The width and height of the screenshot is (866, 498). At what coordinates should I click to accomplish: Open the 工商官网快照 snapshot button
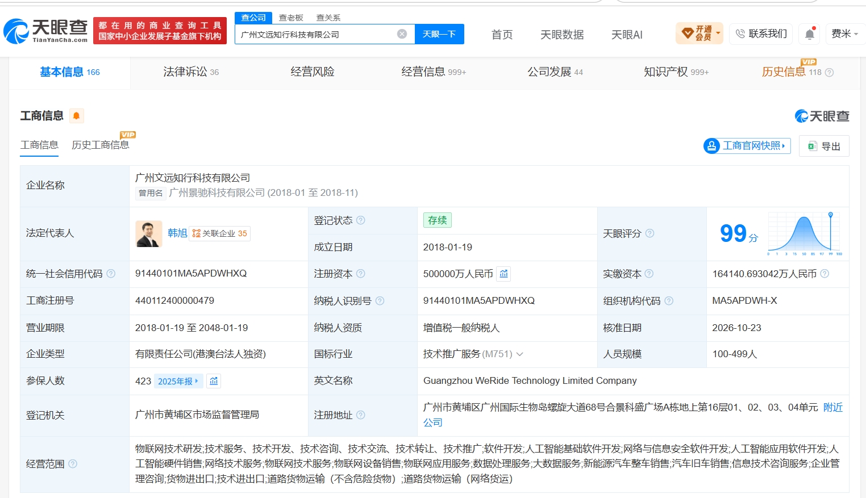[747, 146]
